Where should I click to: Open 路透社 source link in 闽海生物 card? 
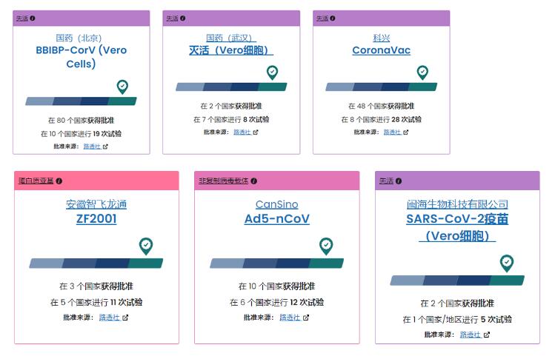pos(471,335)
